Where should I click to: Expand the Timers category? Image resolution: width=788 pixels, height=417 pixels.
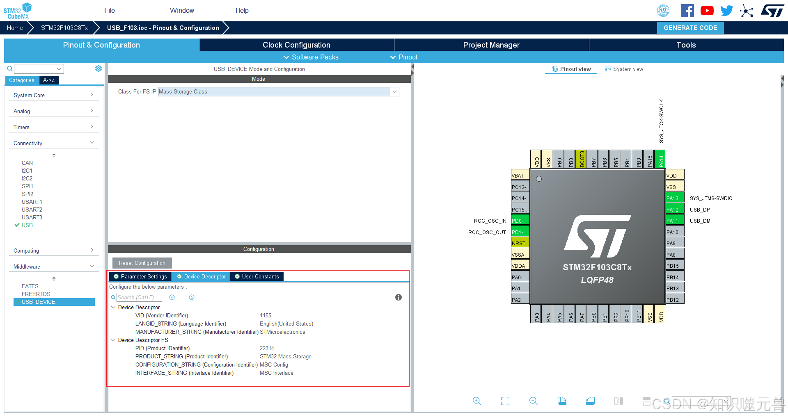coord(54,127)
